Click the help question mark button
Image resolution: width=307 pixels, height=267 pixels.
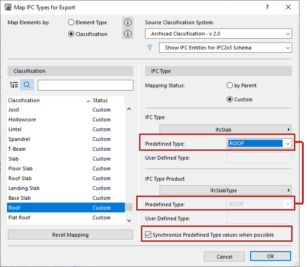(x=267, y=7)
